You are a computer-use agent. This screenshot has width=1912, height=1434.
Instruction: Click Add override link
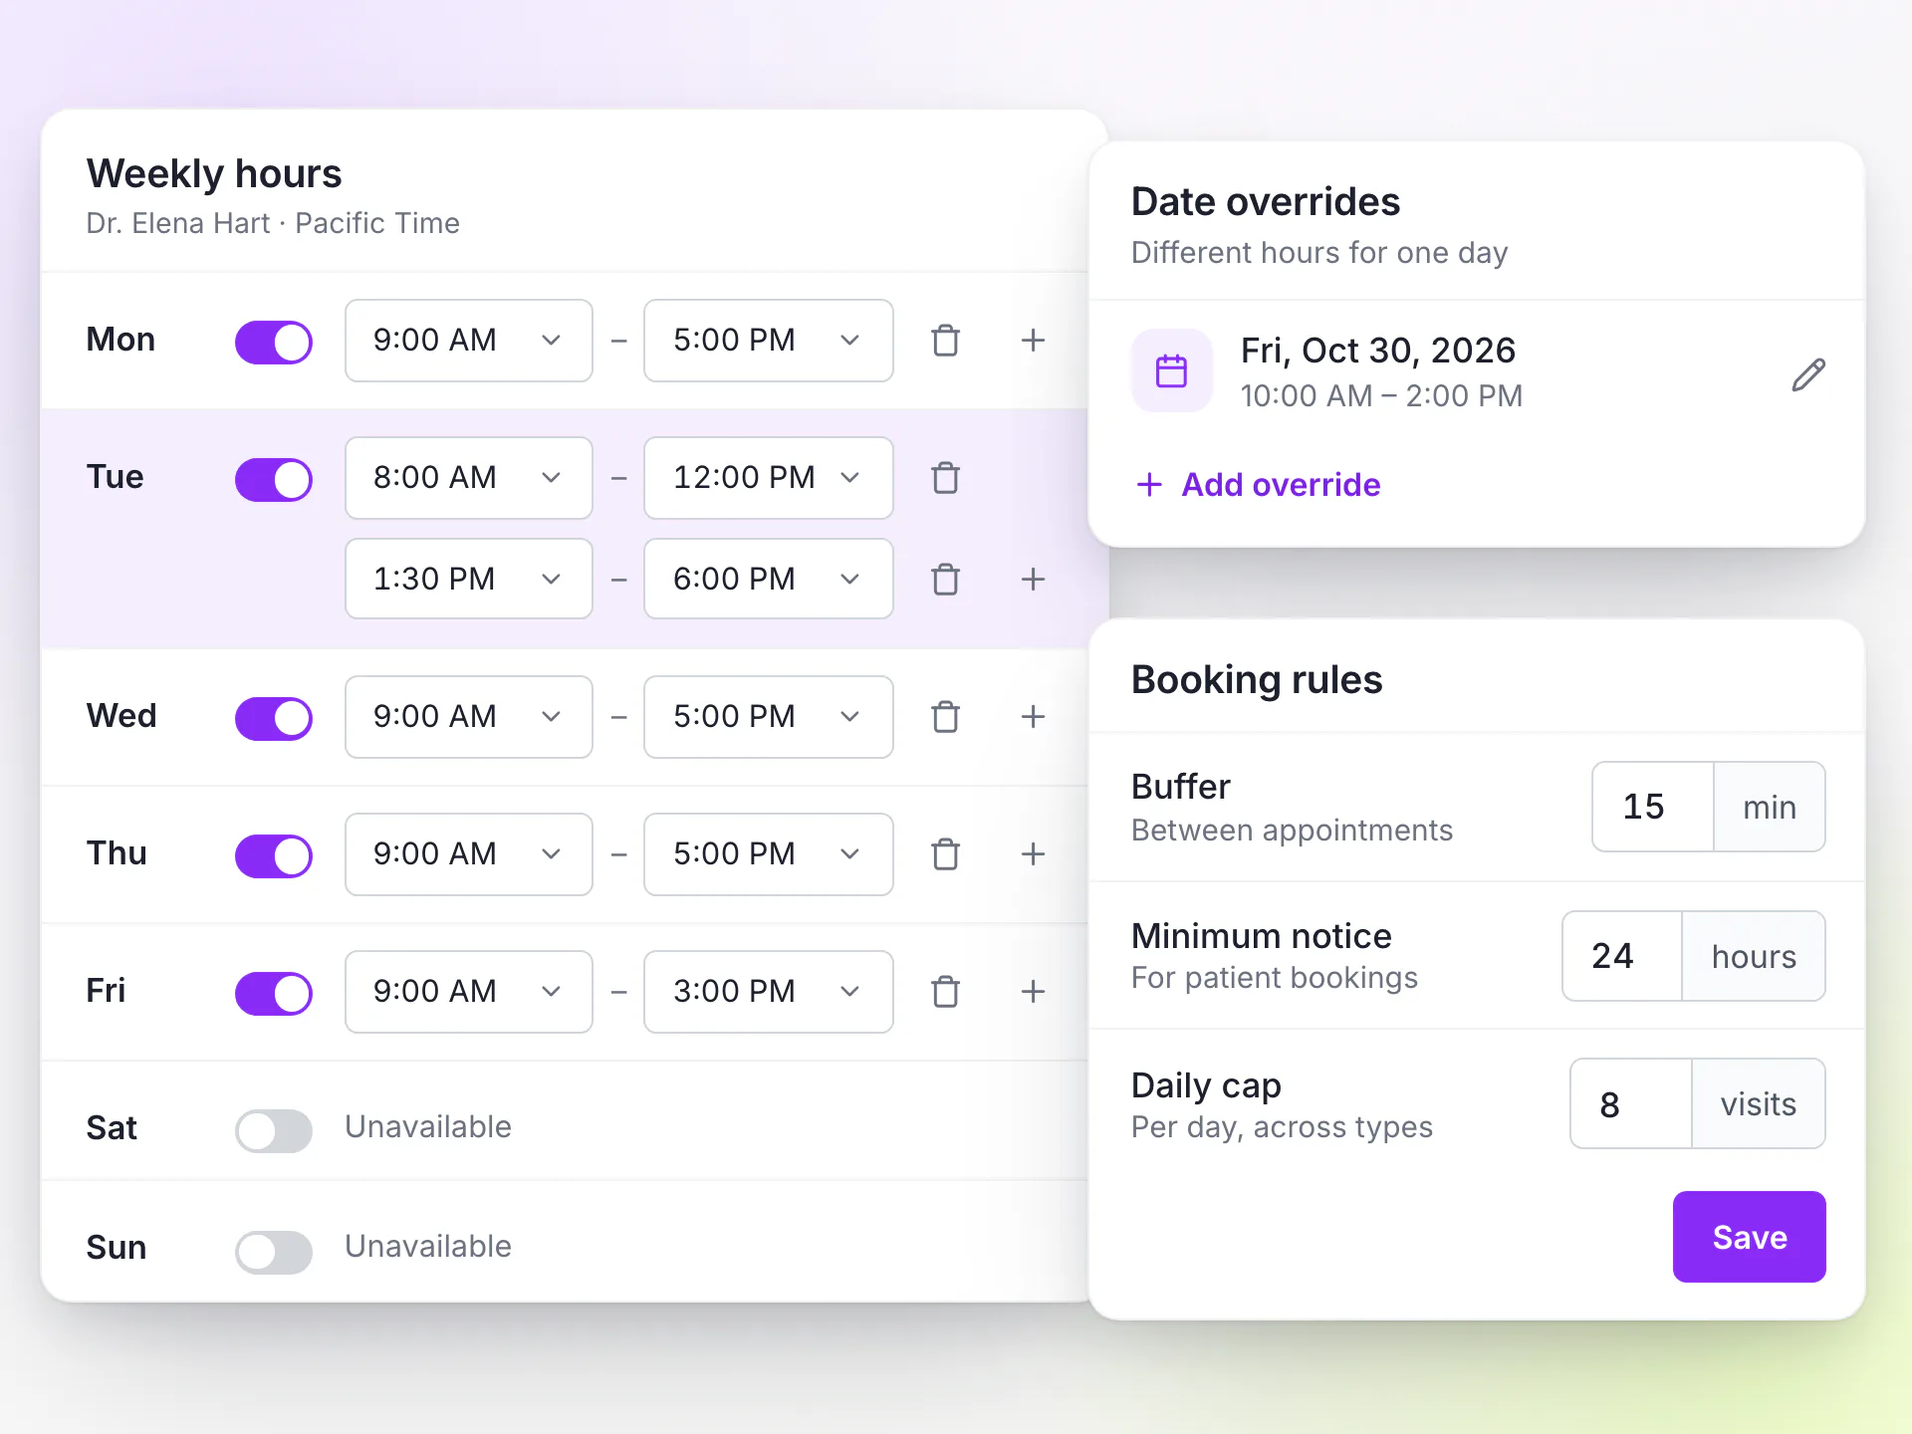point(1258,485)
